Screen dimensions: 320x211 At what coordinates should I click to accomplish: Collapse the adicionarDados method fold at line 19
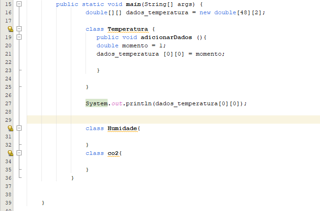point(19,37)
